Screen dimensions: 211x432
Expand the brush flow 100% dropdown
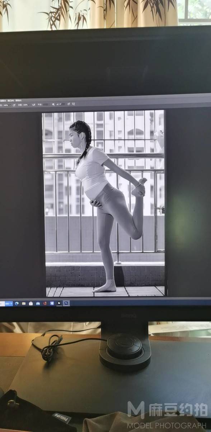(x=29, y=105)
